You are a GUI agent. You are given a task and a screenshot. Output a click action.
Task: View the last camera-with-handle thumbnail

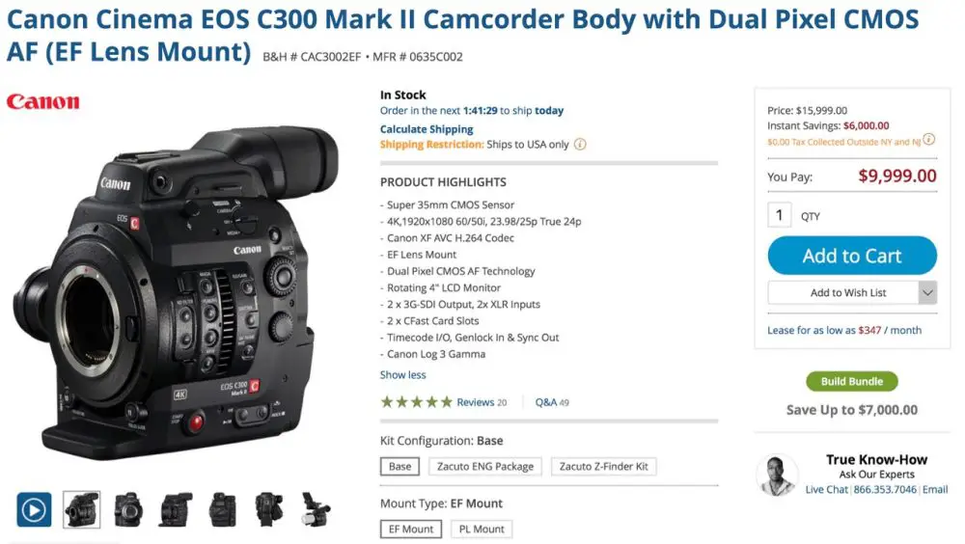pos(317,509)
